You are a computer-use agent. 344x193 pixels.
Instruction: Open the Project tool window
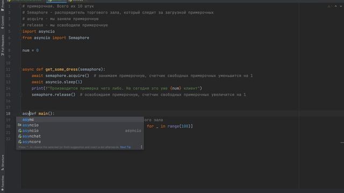pyautogui.click(x=2, y=6)
